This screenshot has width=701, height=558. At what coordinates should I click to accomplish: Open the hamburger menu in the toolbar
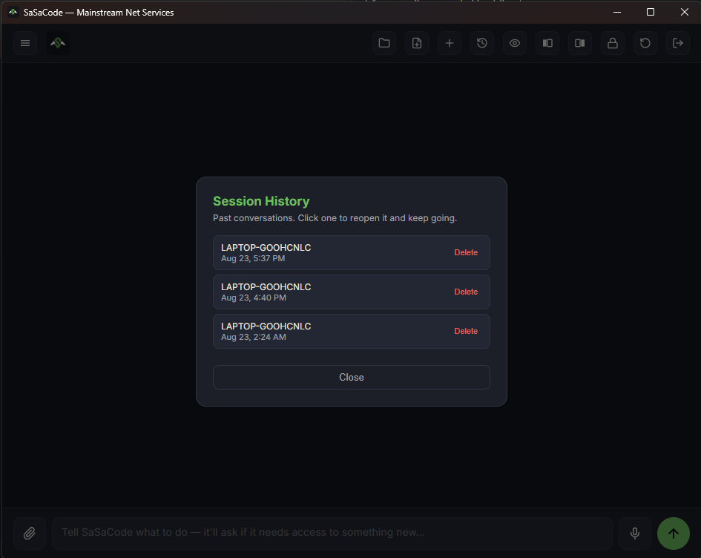pos(25,43)
